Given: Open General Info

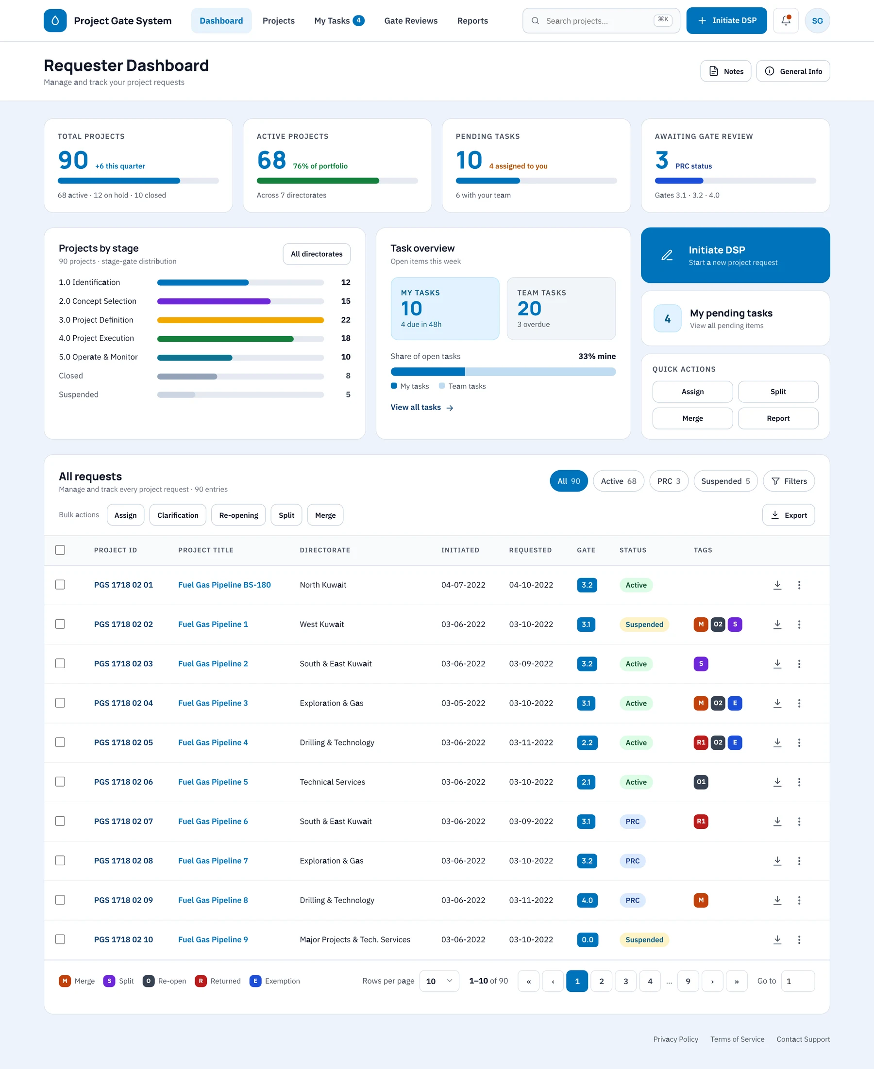Looking at the screenshot, I should click(792, 71).
